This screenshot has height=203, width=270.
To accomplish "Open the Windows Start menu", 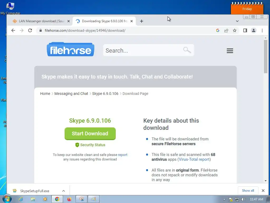I will [7, 199].
